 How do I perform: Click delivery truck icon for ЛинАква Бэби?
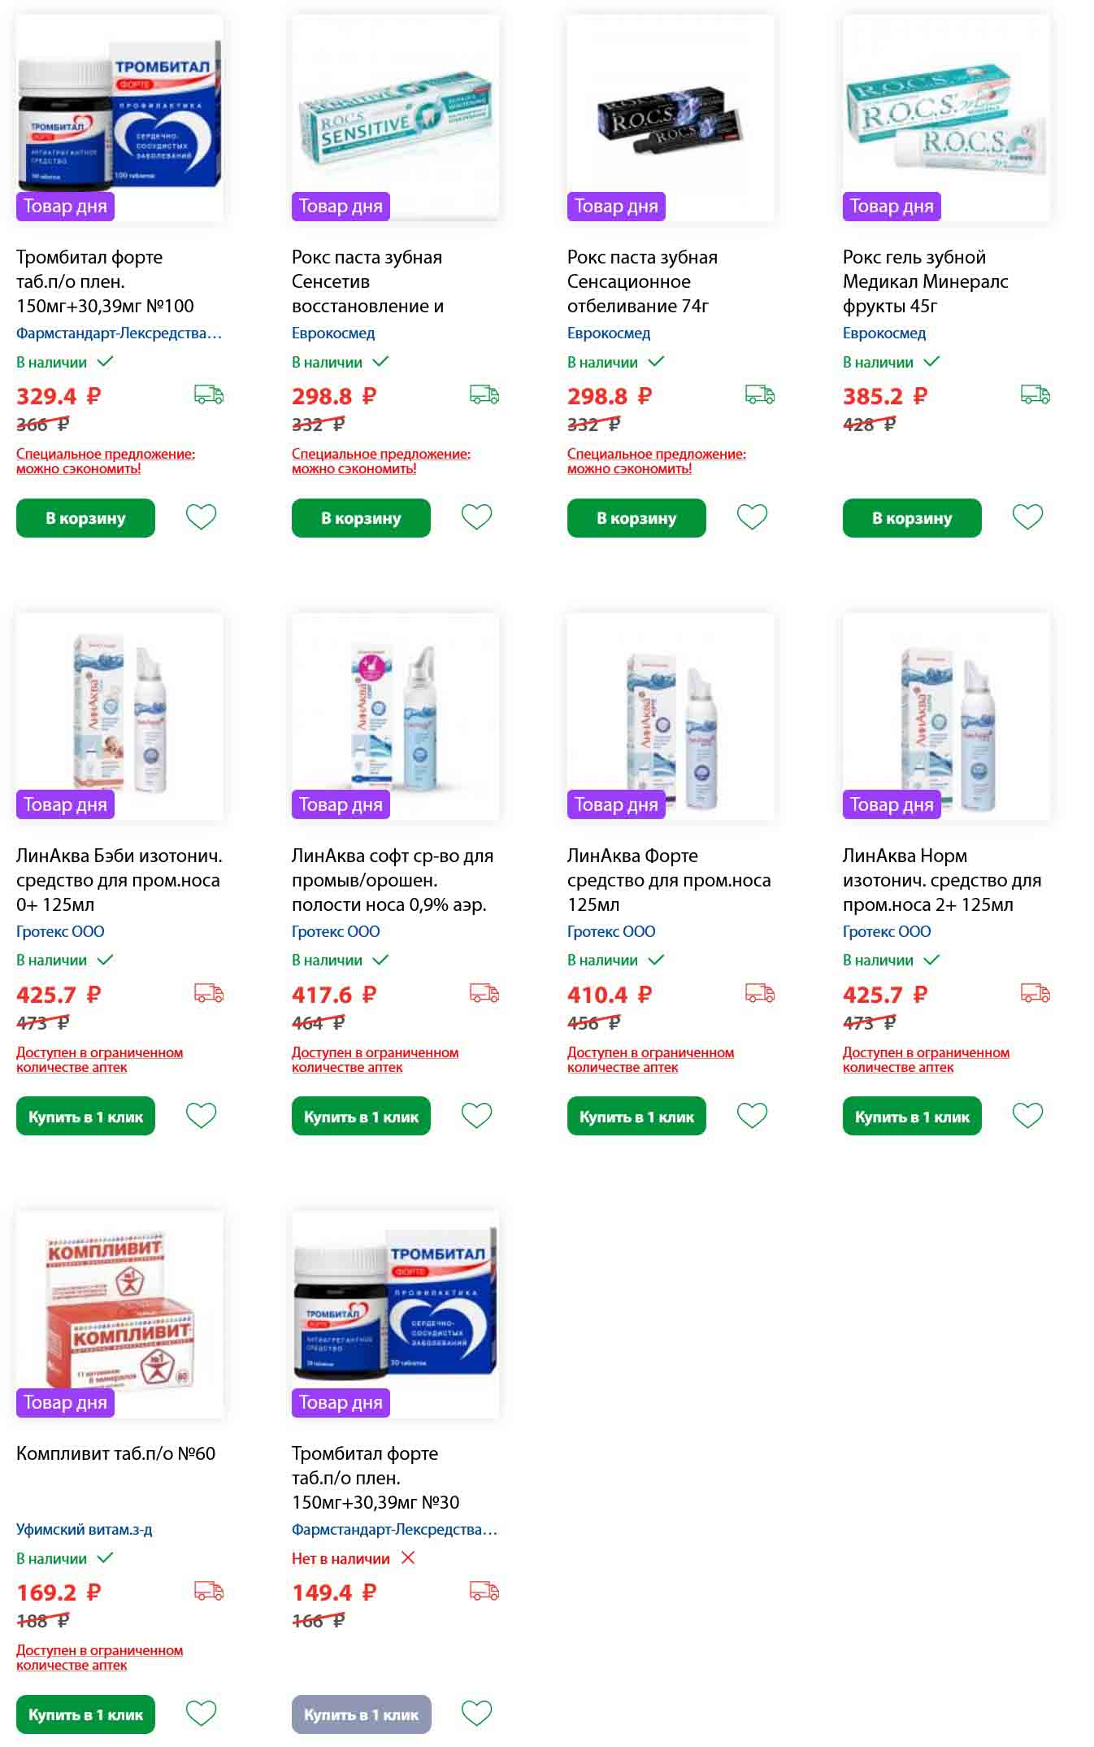pyautogui.click(x=209, y=993)
